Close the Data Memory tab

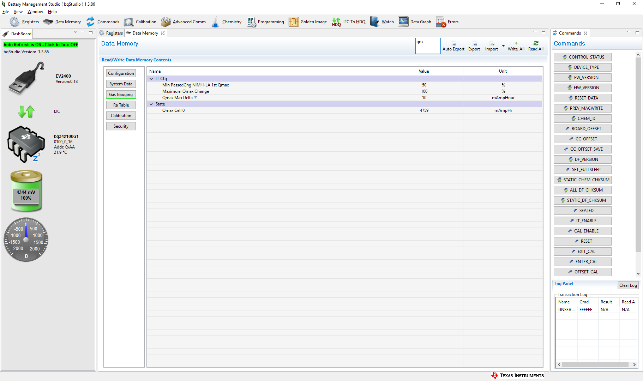point(163,33)
